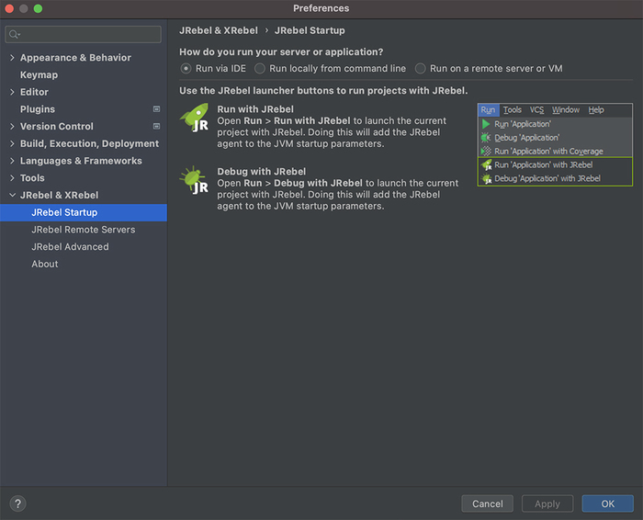643x520 pixels.
Task: Click JRebel & XRebel breadcrumb link
Action: tap(217, 30)
